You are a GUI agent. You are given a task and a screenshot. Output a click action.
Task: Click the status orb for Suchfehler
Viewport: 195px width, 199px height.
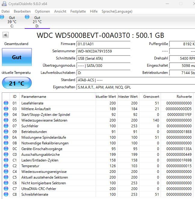click(6, 126)
